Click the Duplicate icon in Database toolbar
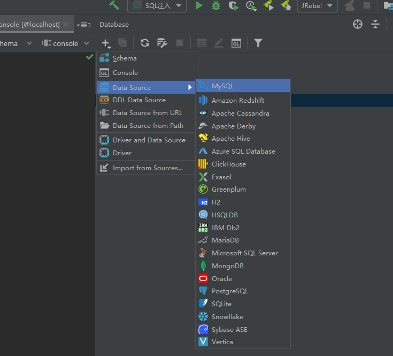Image resolution: width=393 pixels, height=356 pixels. (x=122, y=43)
